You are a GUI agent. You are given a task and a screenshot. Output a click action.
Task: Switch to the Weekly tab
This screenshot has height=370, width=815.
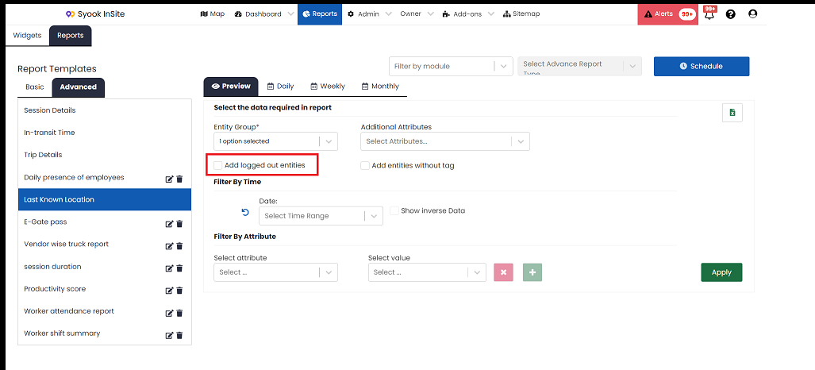point(328,87)
